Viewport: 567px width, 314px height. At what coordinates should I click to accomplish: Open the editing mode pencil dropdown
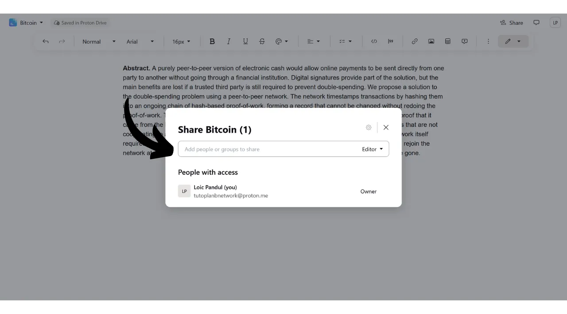tap(513, 42)
